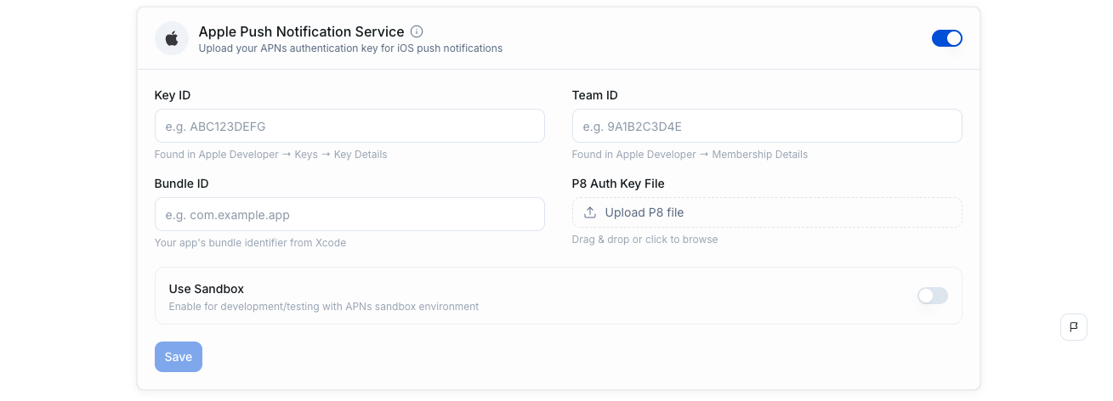The height and width of the screenshot is (401, 1113).
Task: Enable the Use Sandbox switch
Action: [x=932, y=296]
